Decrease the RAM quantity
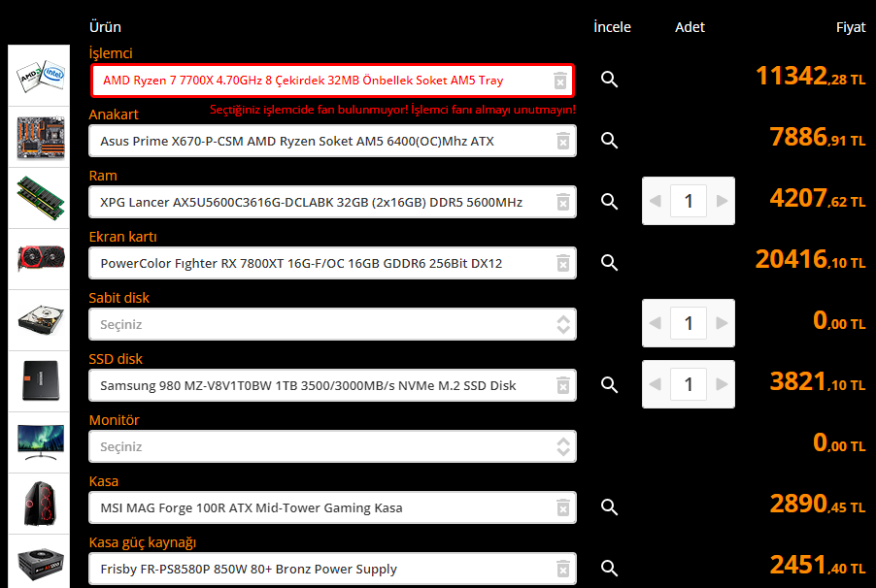 pyautogui.click(x=656, y=201)
